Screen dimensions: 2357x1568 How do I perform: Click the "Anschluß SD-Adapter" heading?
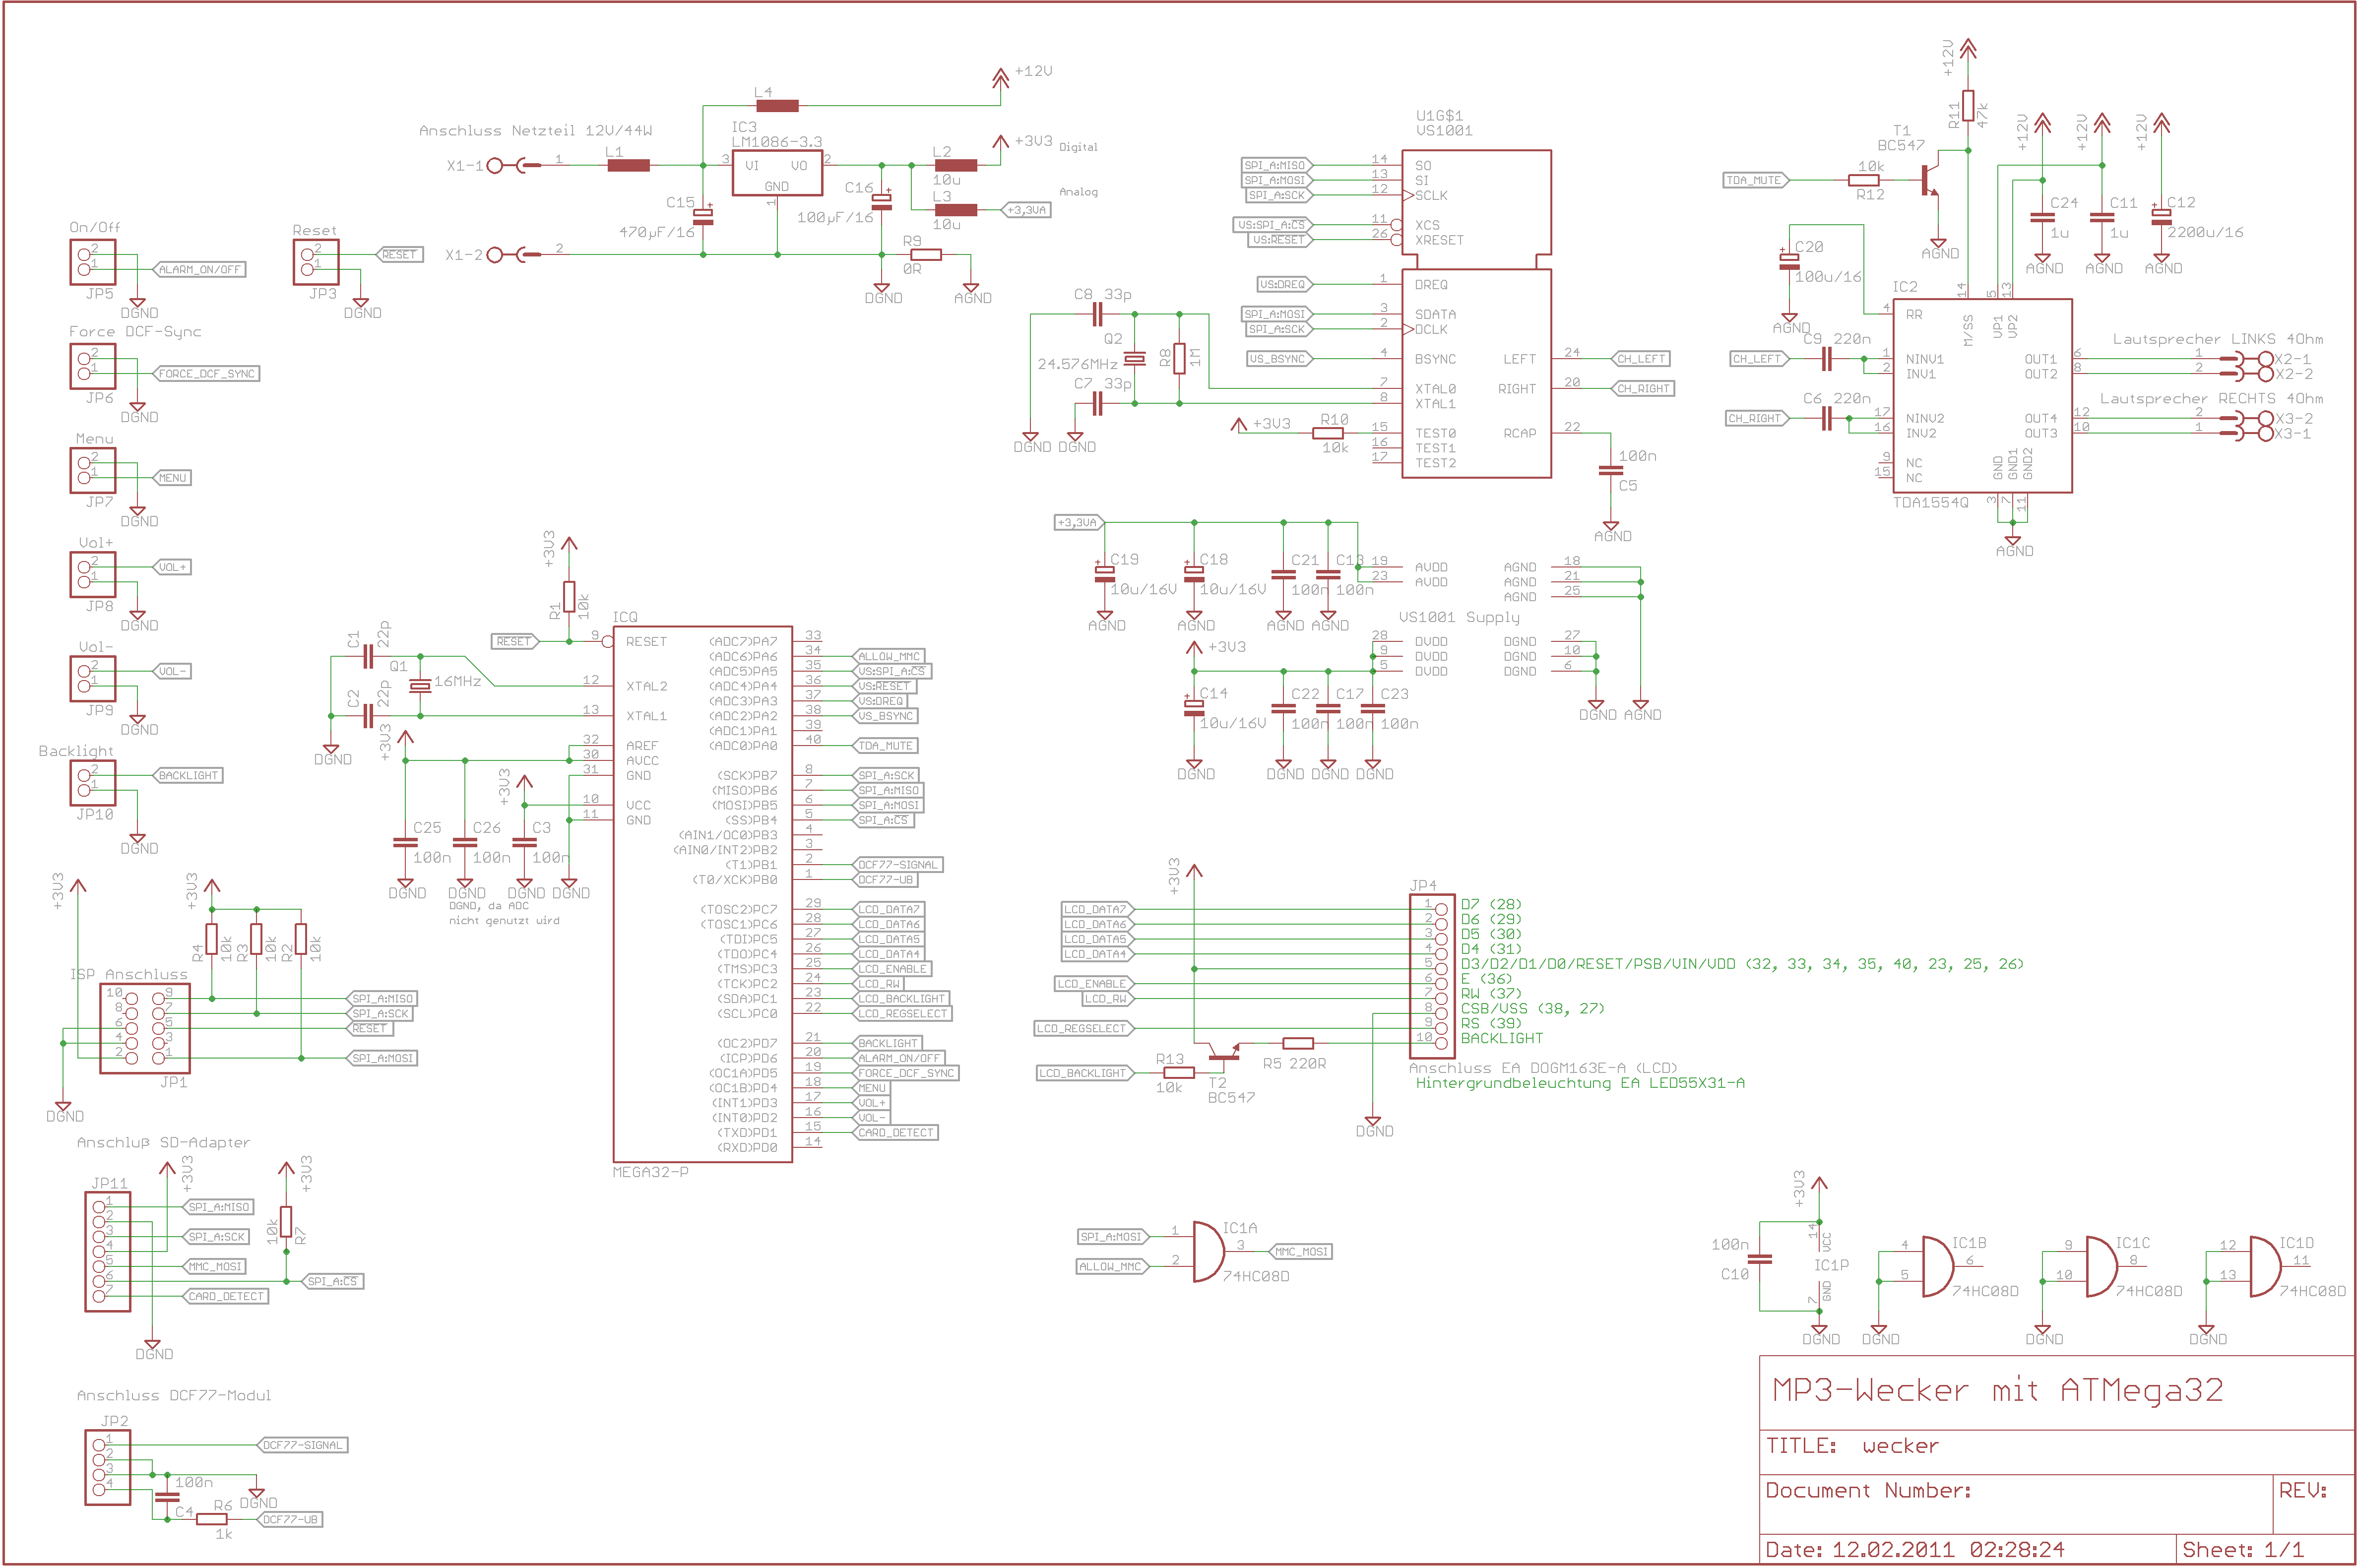(x=163, y=1142)
